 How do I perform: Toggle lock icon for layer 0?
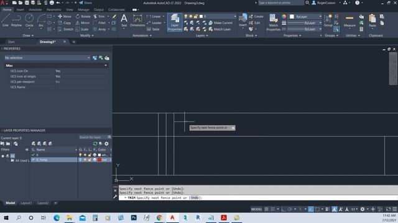[90, 155]
